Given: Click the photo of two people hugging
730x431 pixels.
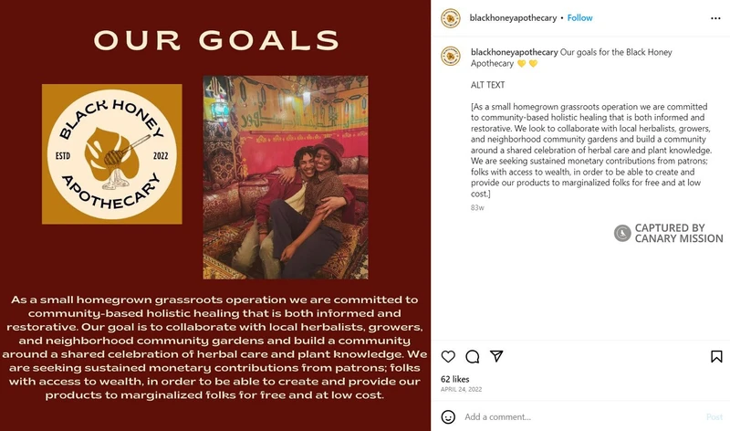Looking at the screenshot, I should (285, 176).
